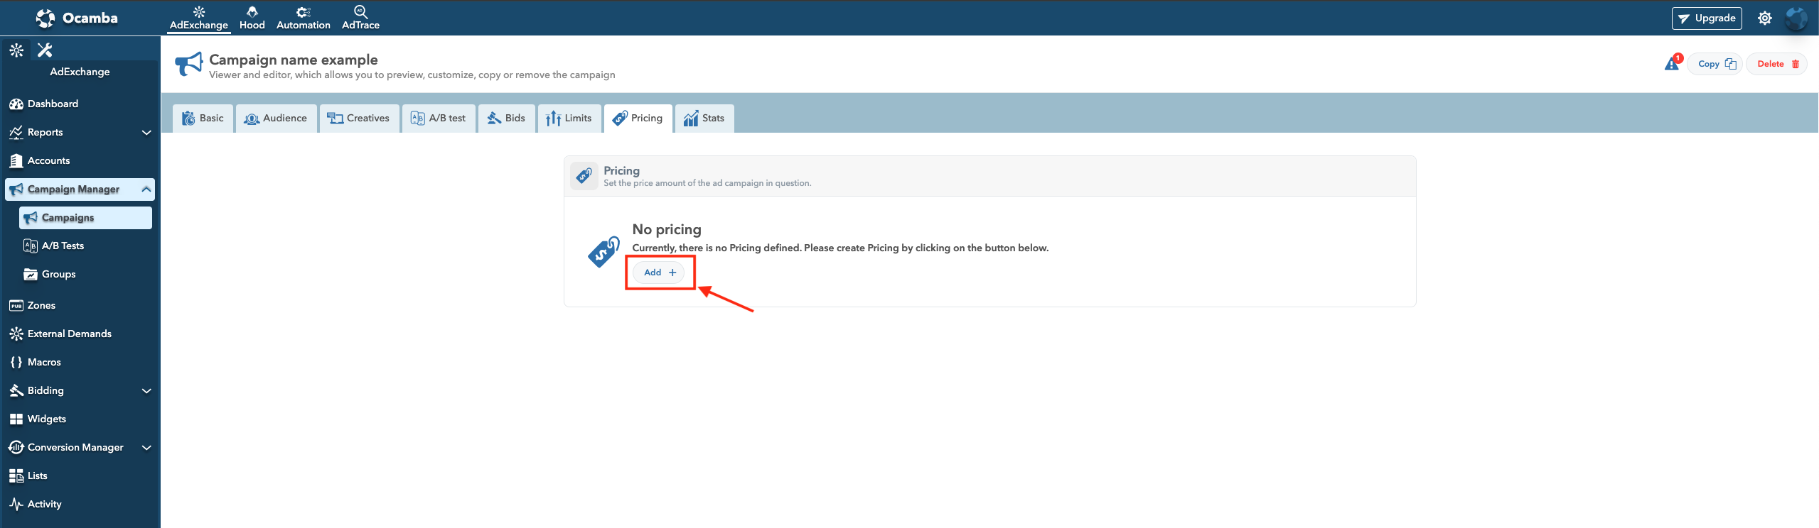This screenshot has height=528, width=1819.
Task: Click the settings gear icon
Action: [1764, 18]
